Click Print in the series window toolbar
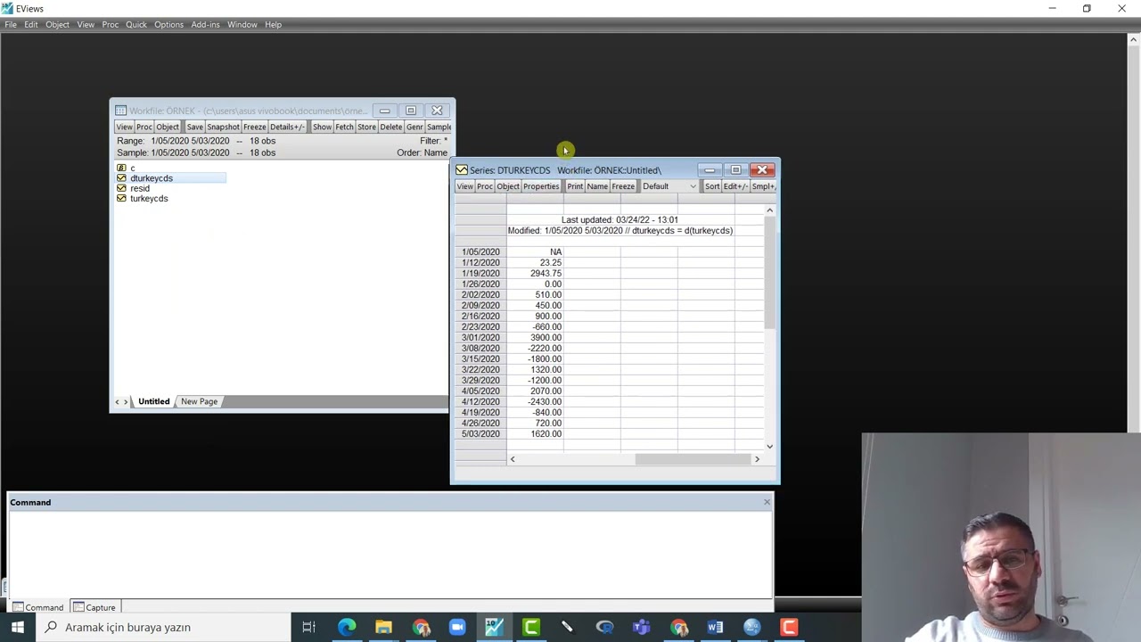 coord(575,186)
